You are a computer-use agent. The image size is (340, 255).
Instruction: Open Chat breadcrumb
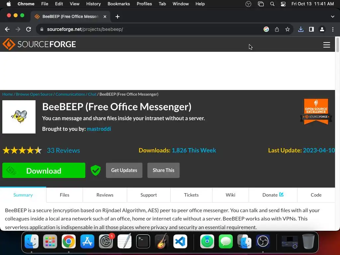[92, 94]
